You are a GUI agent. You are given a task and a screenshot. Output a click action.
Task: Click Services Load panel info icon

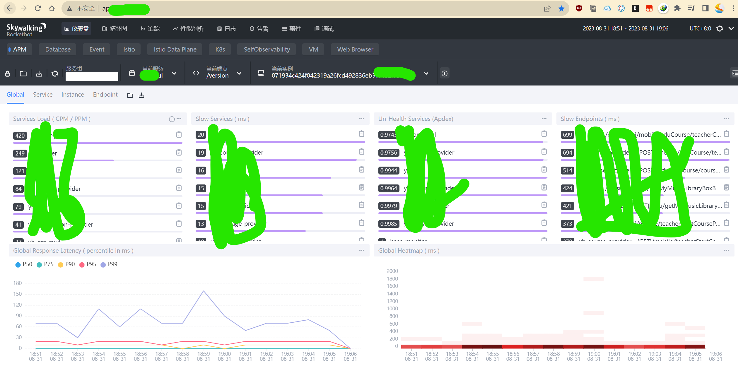tap(172, 119)
